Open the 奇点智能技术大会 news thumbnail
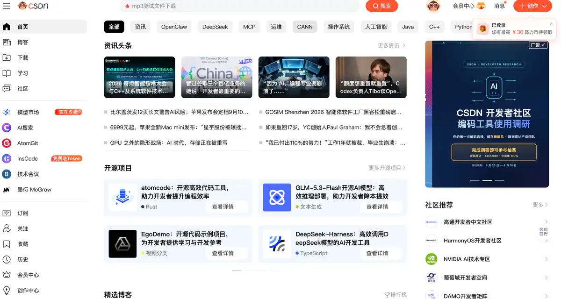The image size is (561, 299). 140,77
